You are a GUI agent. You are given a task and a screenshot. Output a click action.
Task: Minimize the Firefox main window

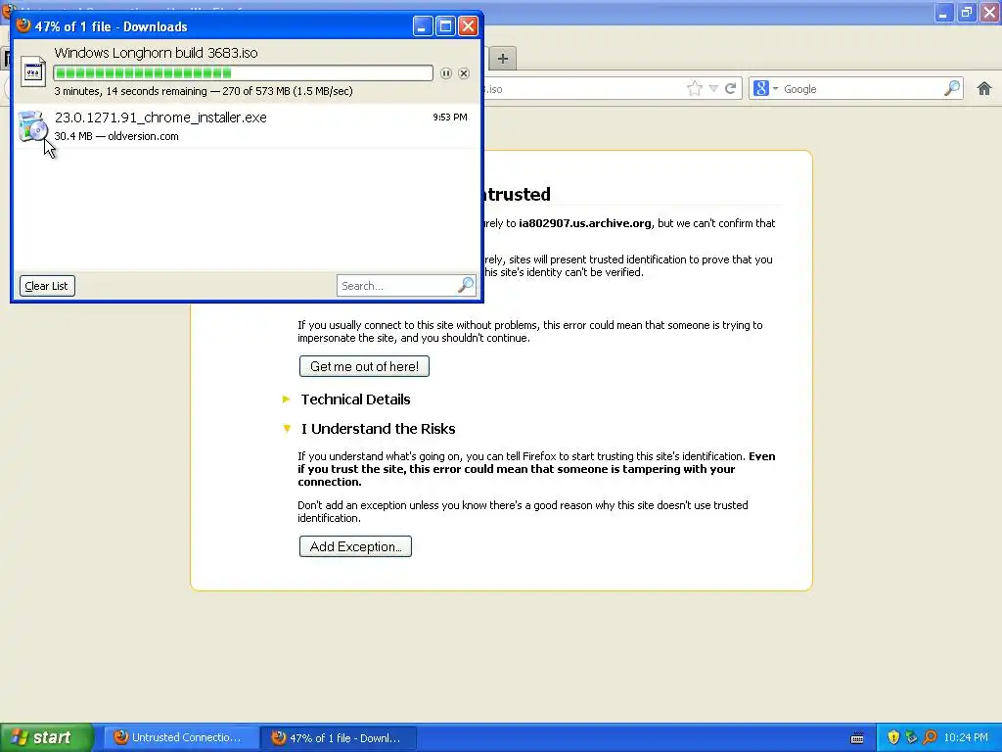coord(944,12)
